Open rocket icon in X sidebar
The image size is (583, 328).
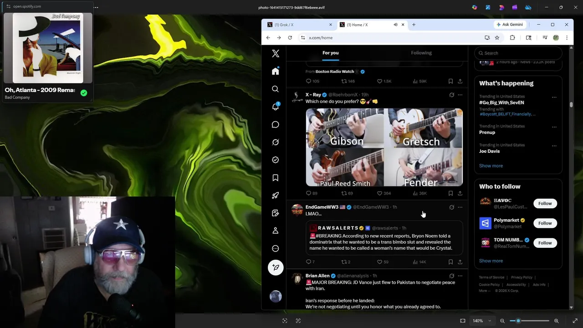[x=275, y=195]
